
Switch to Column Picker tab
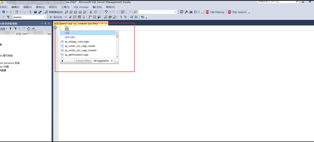pos(83,61)
